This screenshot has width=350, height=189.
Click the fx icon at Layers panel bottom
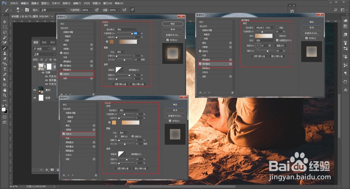(x=47, y=170)
